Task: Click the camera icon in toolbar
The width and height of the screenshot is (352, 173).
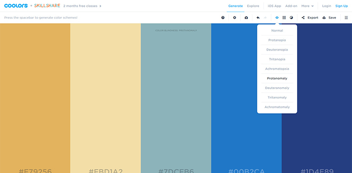Action: pos(246,17)
